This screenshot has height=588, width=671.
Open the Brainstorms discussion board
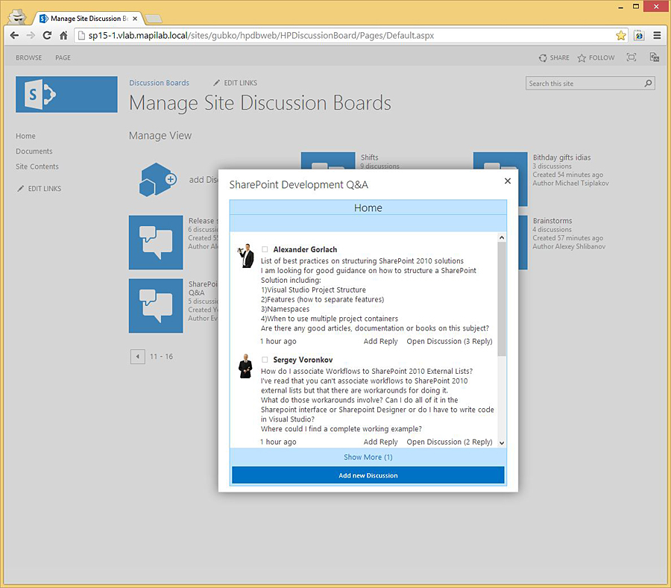(x=552, y=221)
